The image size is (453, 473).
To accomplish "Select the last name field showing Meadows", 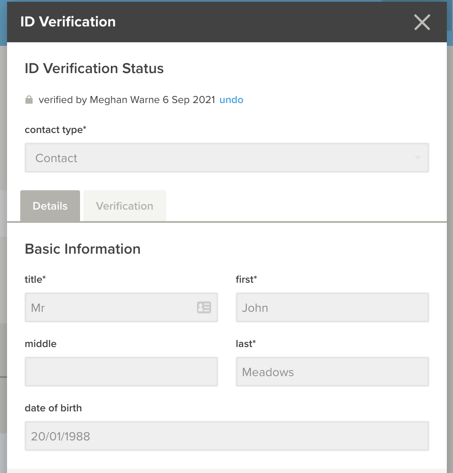I will 332,372.
